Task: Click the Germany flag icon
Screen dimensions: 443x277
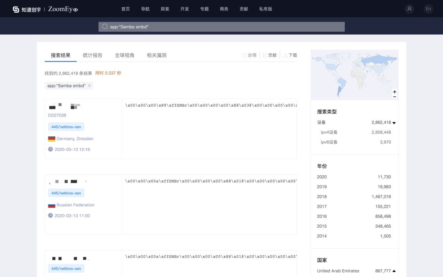Action: [x=51, y=139]
